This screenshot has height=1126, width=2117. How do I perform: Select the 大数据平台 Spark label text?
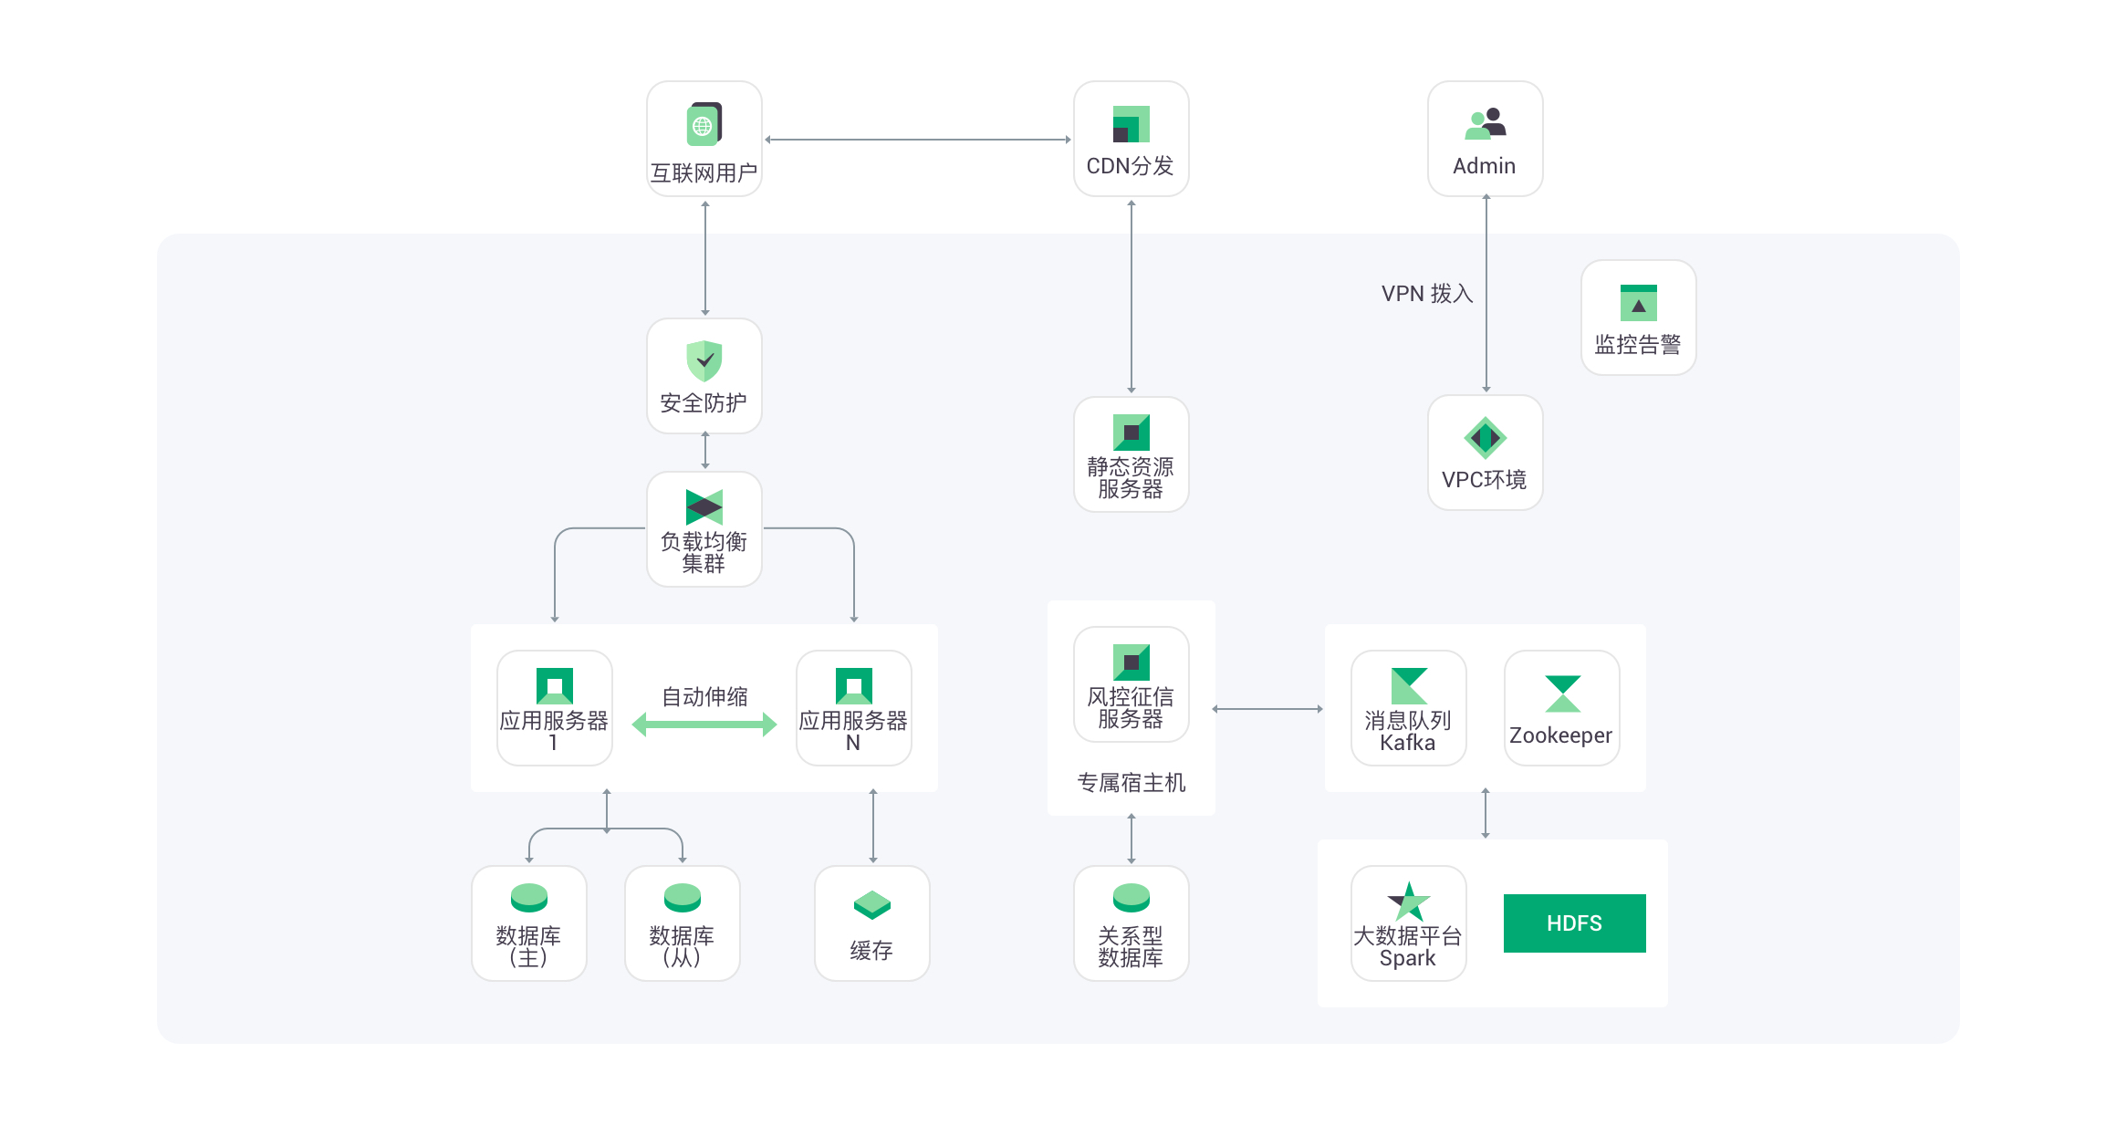click(1408, 947)
